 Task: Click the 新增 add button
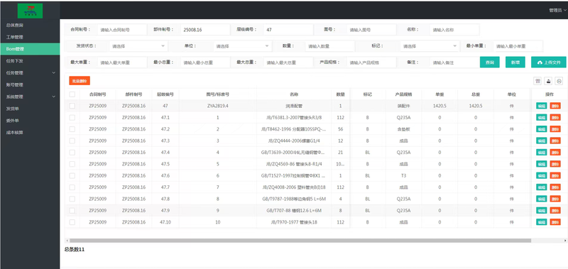515,62
